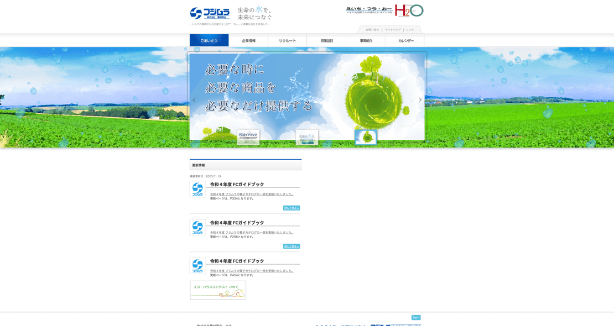This screenshot has width=614, height=326.
Task: Jump back up with the Top button
Action: pos(416,317)
